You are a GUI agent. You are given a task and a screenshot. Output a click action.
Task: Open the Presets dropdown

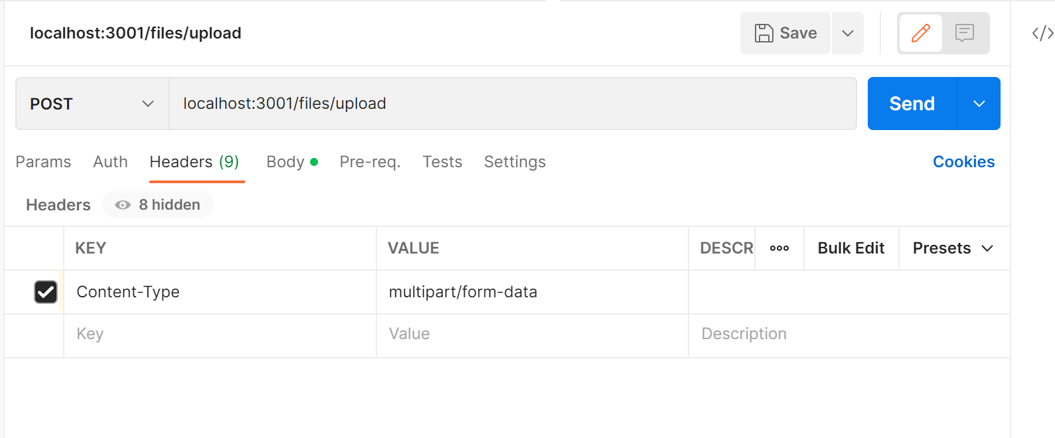[x=953, y=248]
